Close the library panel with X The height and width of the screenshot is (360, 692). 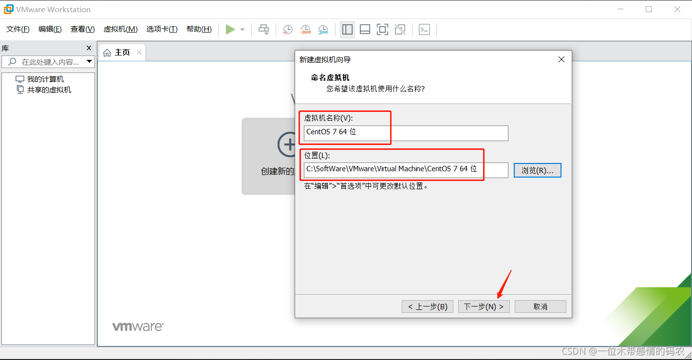pyautogui.click(x=89, y=48)
